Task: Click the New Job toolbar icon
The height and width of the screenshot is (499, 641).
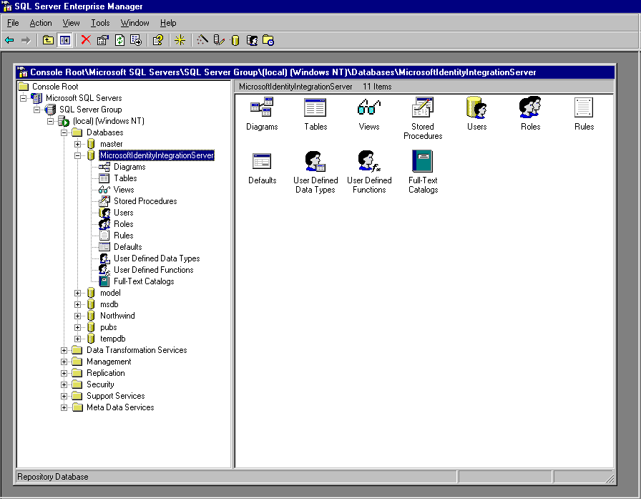Action: tap(268, 40)
